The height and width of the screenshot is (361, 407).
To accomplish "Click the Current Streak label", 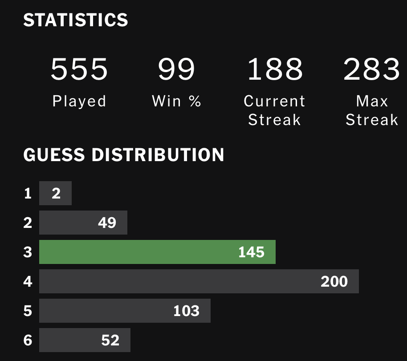I will click(275, 110).
